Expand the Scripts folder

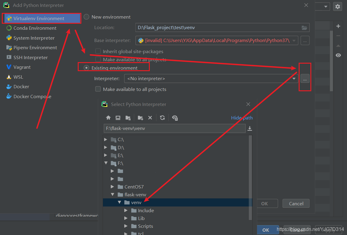(x=126, y=226)
